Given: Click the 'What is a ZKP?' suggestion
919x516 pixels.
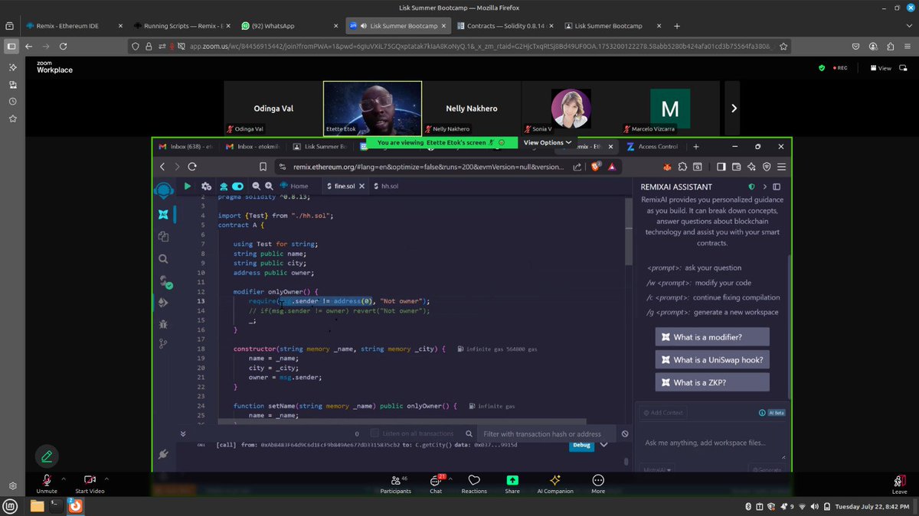Looking at the screenshot, I should click(711, 382).
